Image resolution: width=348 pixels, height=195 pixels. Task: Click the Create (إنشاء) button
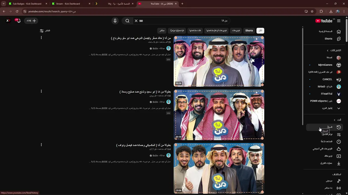tap(31, 21)
